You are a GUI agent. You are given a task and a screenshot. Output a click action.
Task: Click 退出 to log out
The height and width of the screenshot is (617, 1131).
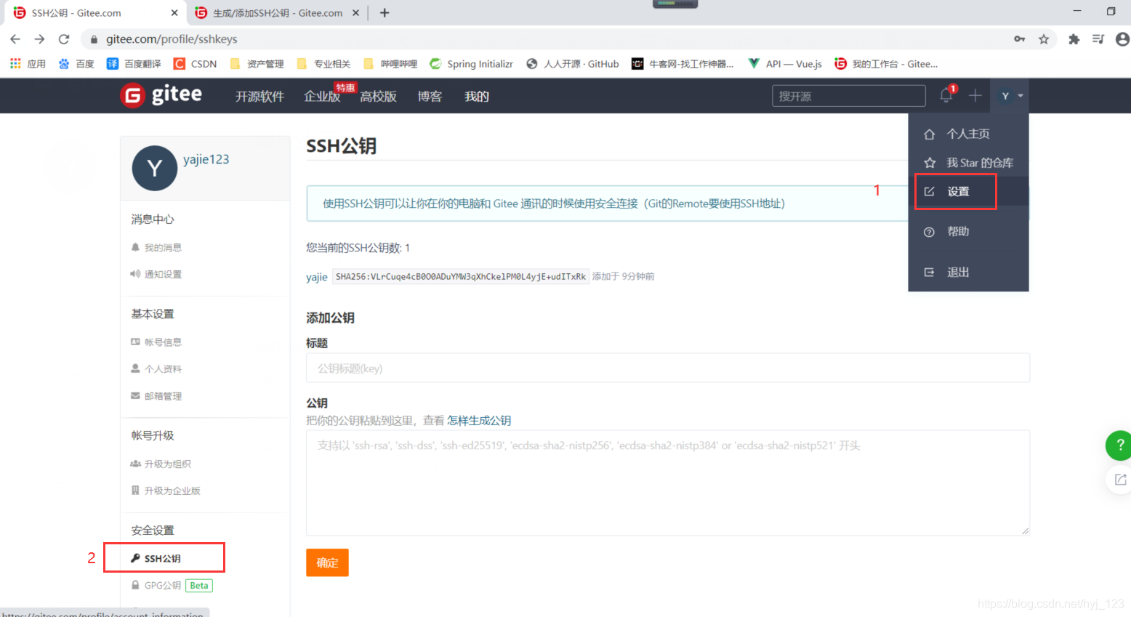point(957,271)
